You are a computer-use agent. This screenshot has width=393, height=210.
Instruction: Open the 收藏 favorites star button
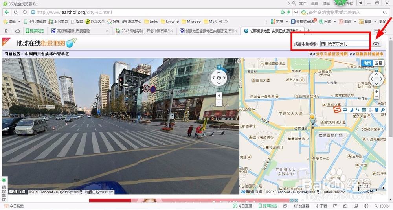click(x=9, y=22)
